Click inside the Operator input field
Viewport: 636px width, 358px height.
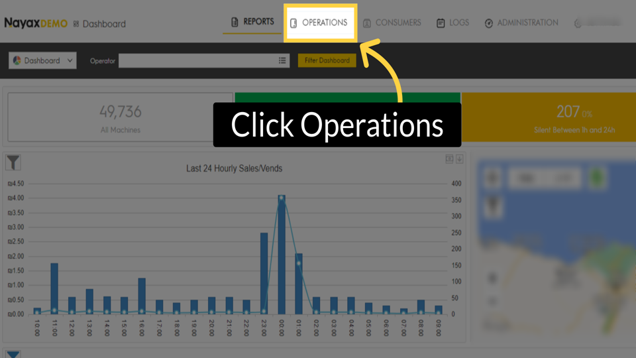pyautogui.click(x=197, y=60)
